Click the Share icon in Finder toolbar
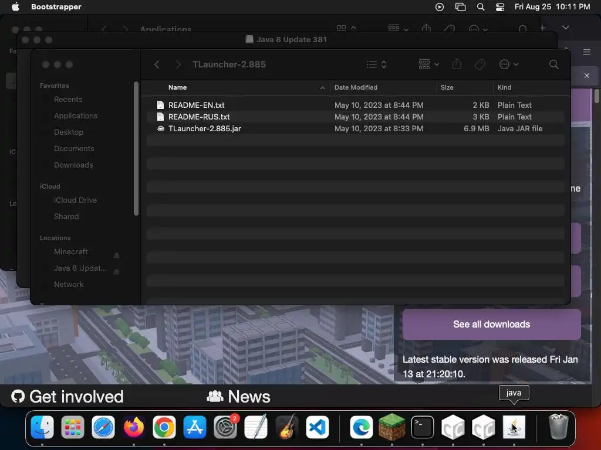This screenshot has height=450, width=601. [x=457, y=64]
